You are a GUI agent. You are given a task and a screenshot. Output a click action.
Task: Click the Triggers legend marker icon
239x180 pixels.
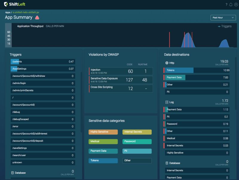[219, 26]
